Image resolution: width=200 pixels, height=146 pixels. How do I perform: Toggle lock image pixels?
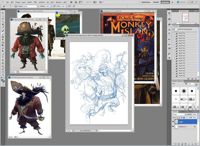(179, 117)
